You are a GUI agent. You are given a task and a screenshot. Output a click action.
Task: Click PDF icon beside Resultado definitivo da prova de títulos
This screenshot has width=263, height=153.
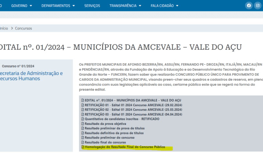(82, 133)
